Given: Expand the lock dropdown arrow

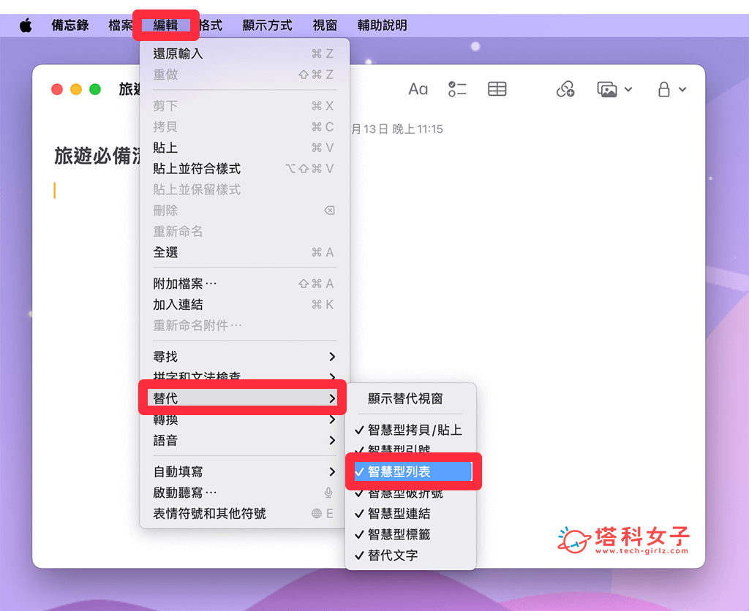Looking at the screenshot, I should [x=682, y=89].
